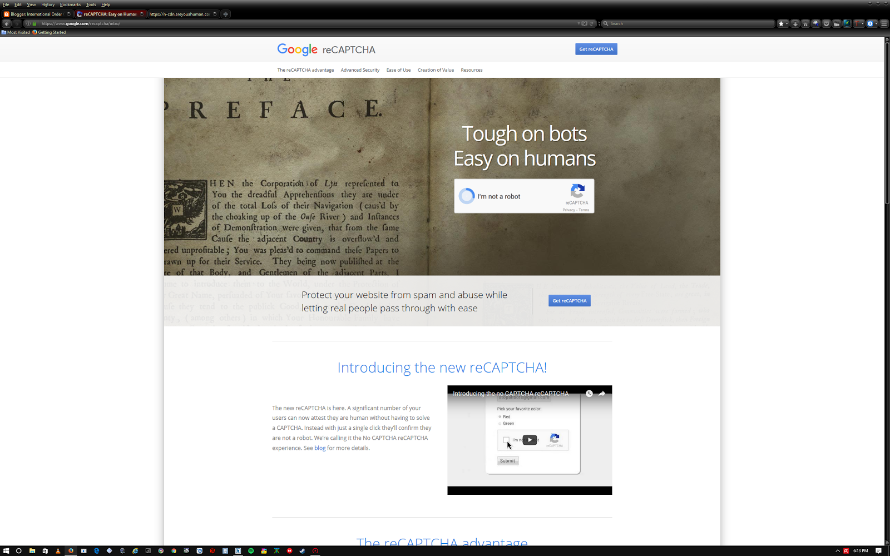Open the File menu

[6, 4]
